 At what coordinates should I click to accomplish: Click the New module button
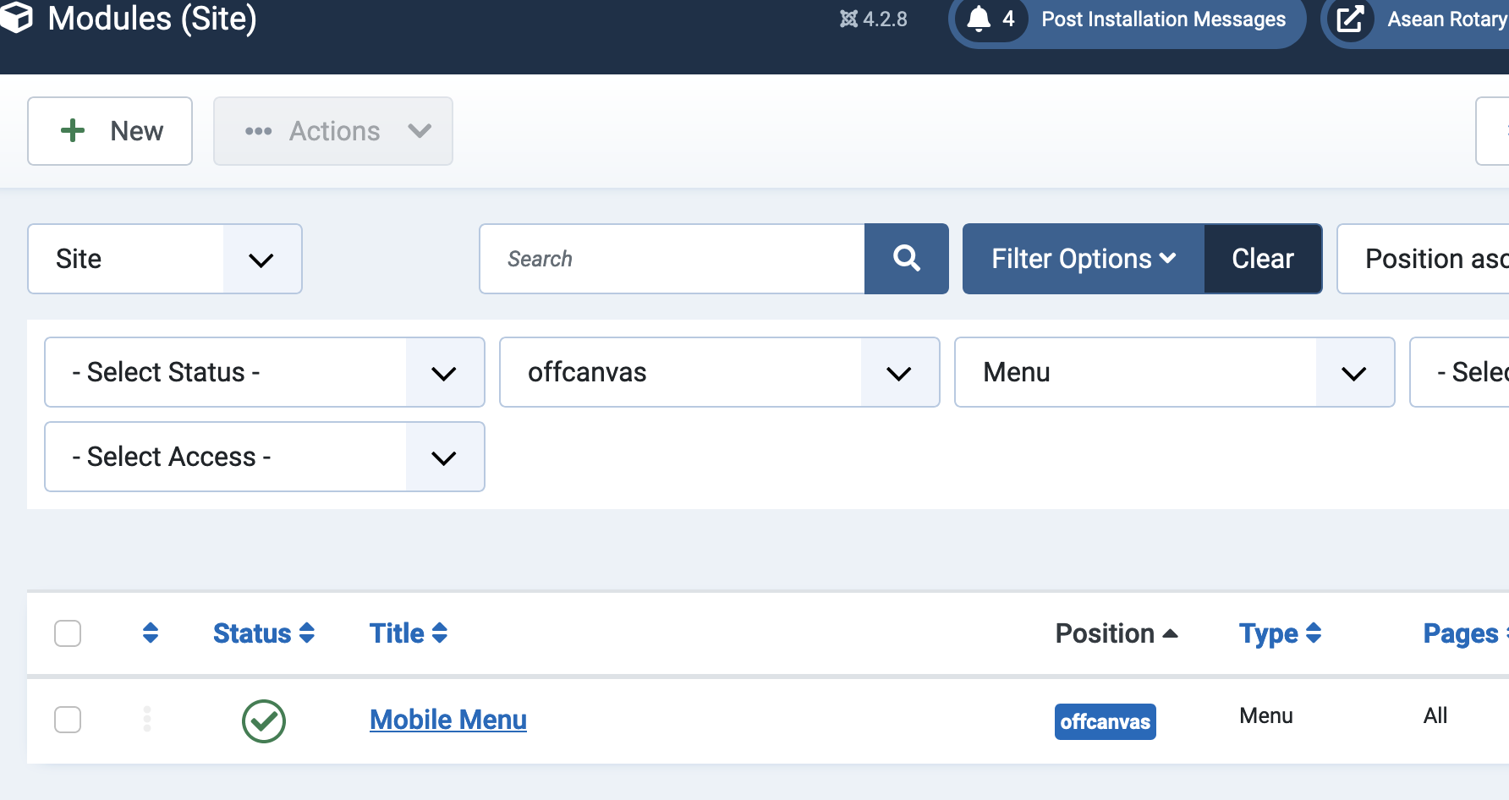[x=110, y=131]
